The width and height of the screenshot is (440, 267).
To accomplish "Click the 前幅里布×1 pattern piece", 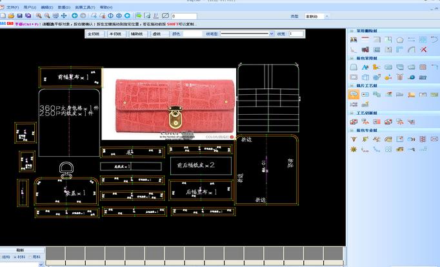I will point(70,77).
